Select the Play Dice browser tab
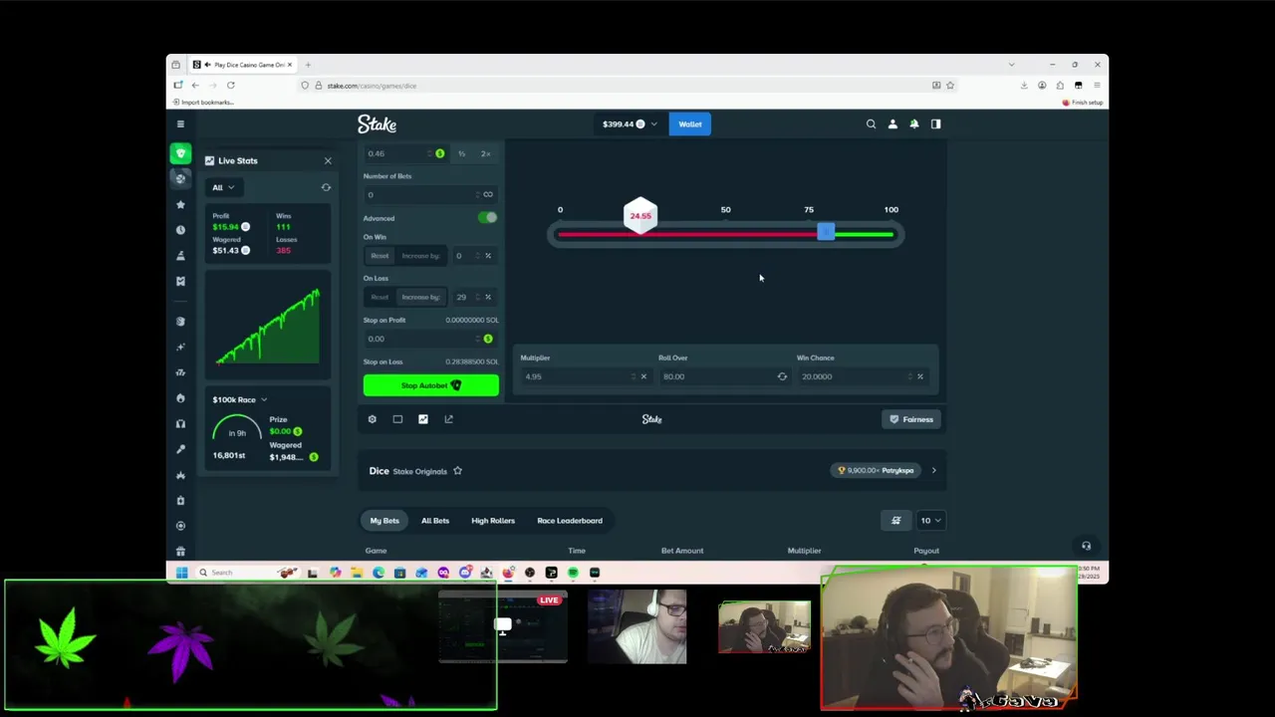 point(242,65)
